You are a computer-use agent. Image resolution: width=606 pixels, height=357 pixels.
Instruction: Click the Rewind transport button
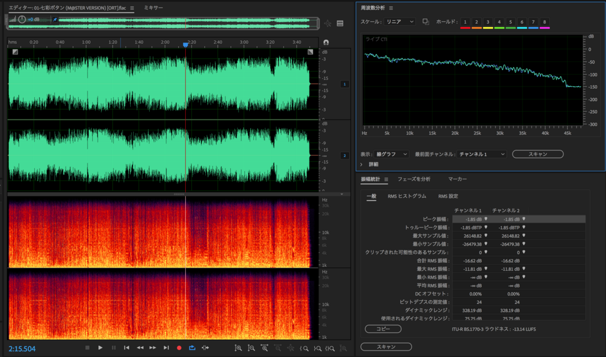coord(140,348)
